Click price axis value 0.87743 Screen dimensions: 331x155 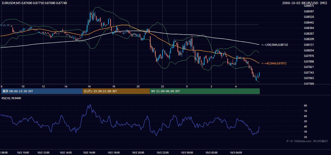309,73
